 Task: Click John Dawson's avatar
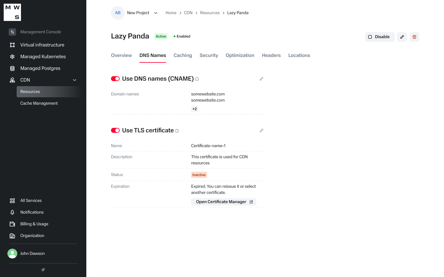tap(12, 254)
